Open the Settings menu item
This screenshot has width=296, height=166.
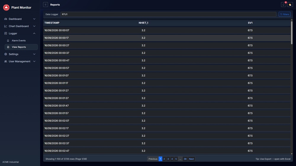[20, 54]
